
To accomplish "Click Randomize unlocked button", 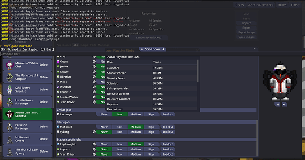I will click(x=149, y=37).
